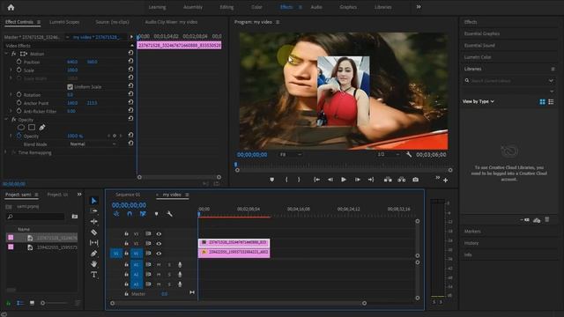Click Mark Out in Program monitor
The image size is (564, 317).
click(x=299, y=180)
